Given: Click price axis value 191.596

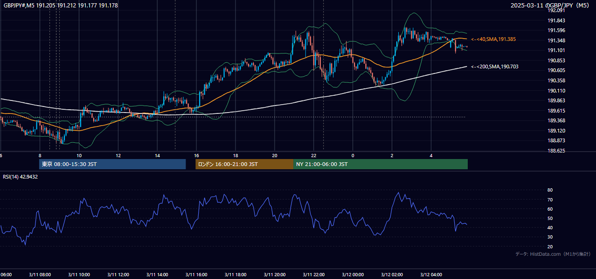Looking at the screenshot, I should point(556,31).
